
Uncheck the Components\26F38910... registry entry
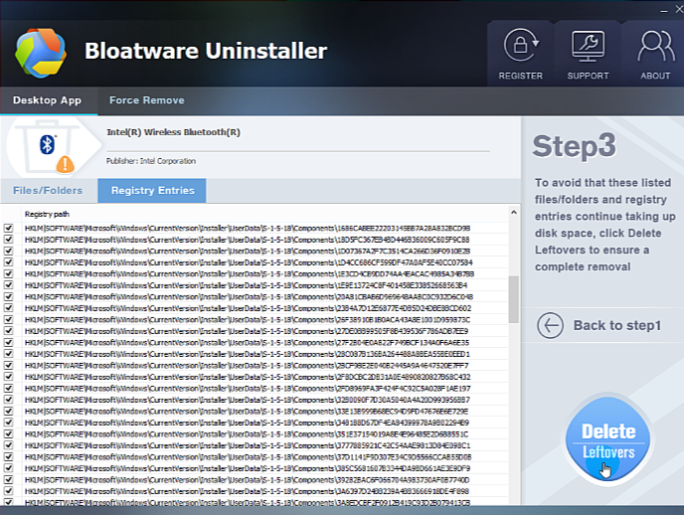point(8,320)
